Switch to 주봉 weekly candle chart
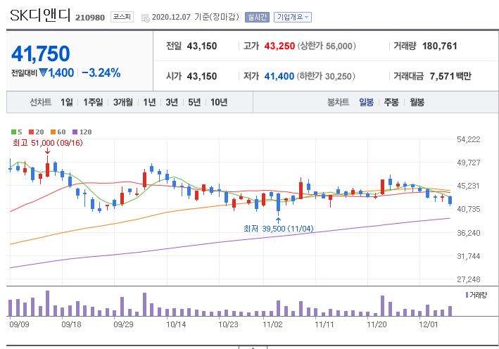499x349 pixels. [391, 102]
